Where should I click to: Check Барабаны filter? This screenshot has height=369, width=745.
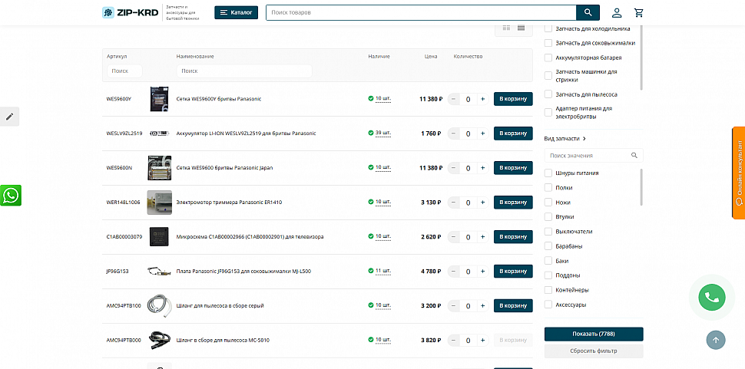click(x=548, y=246)
